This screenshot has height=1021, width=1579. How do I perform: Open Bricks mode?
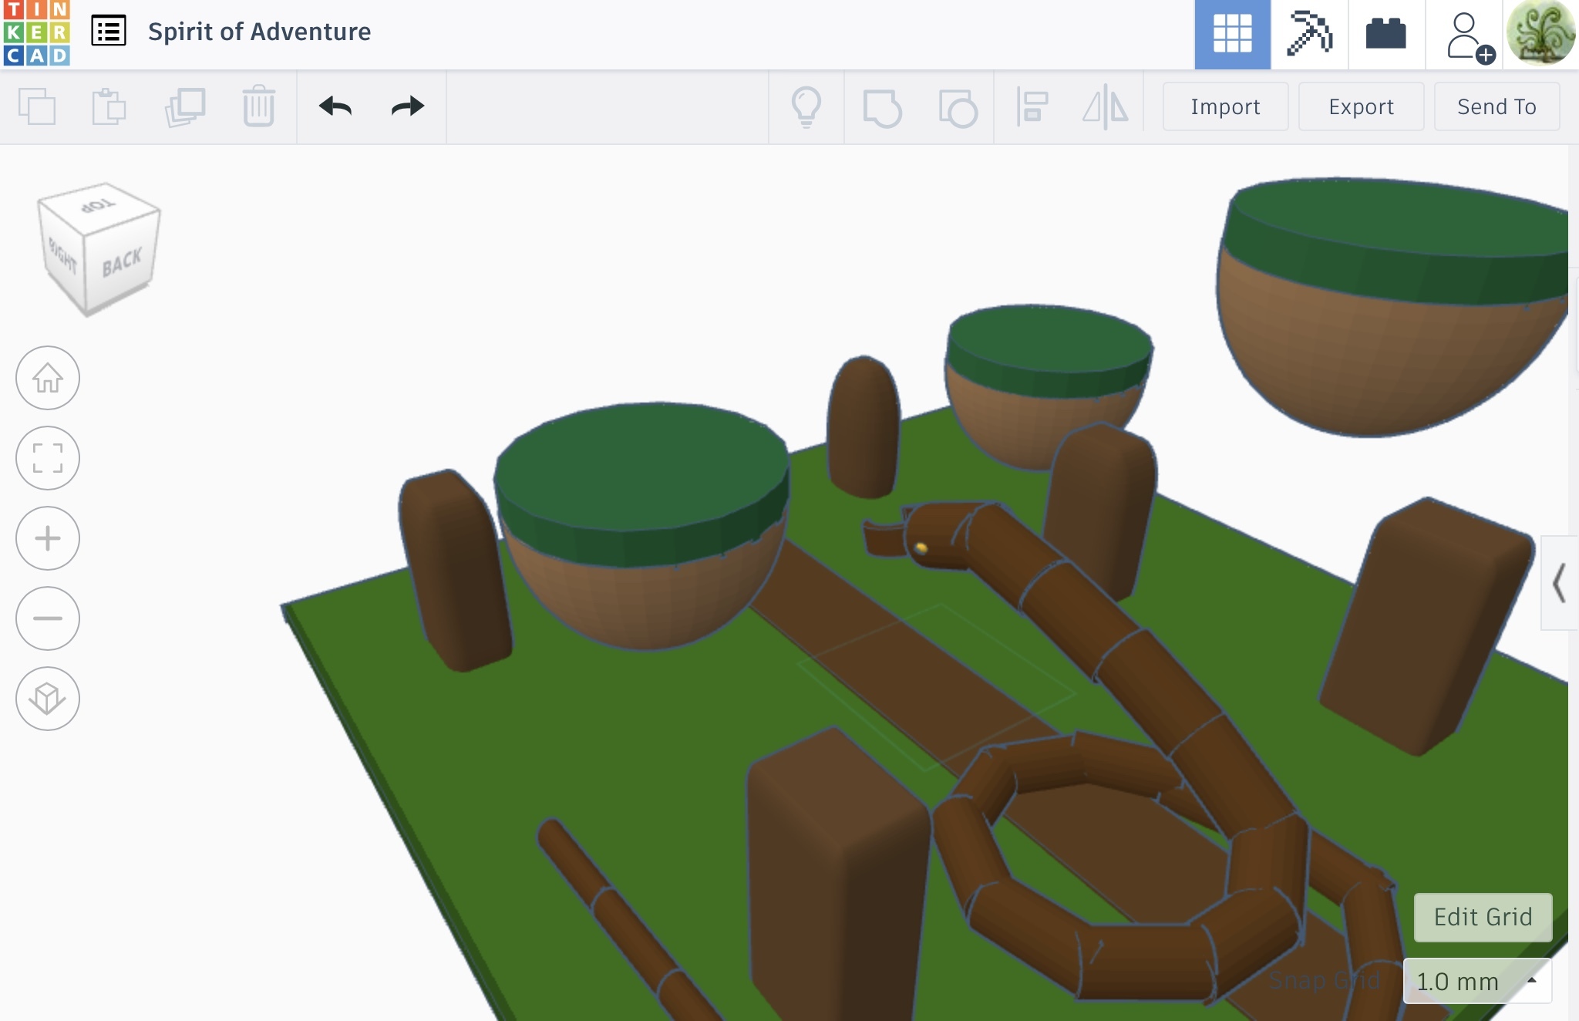click(x=1385, y=34)
